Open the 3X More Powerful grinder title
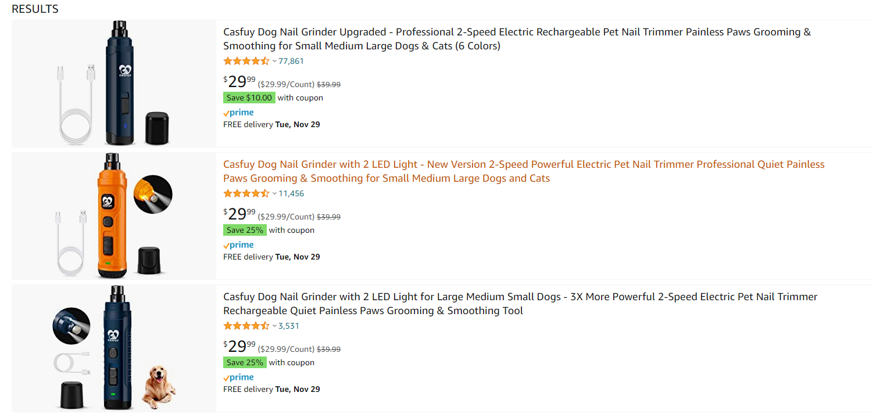Image resolution: width=873 pixels, height=414 pixels. (520, 304)
